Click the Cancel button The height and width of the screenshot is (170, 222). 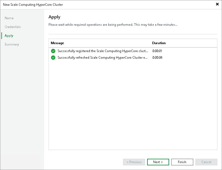pyautogui.click(x=206, y=162)
